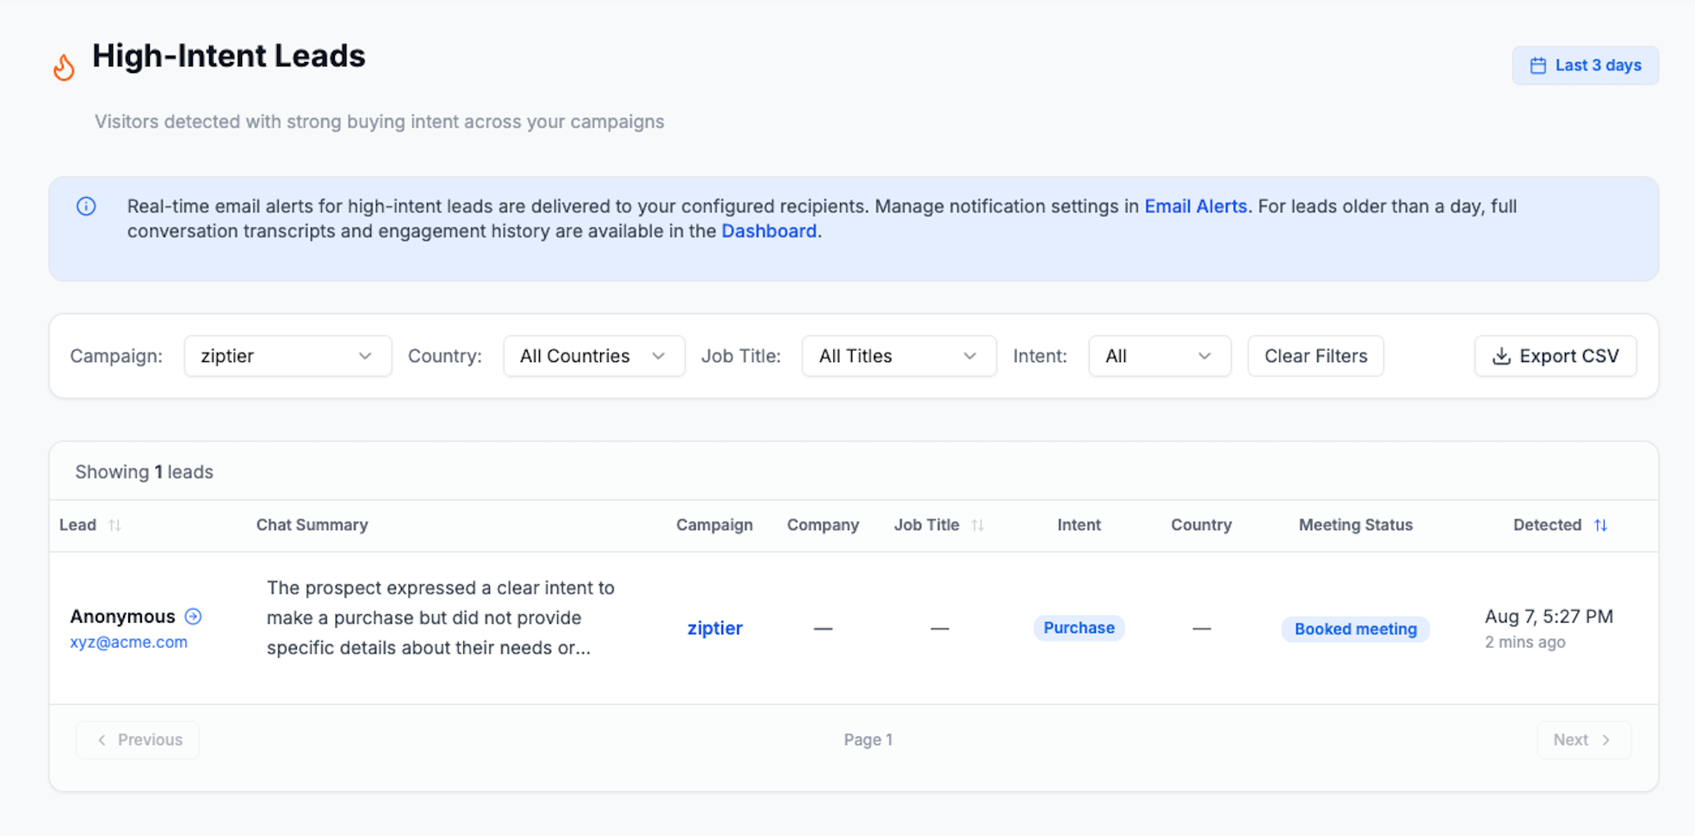Open the All Titles job title dropdown

[x=899, y=356]
